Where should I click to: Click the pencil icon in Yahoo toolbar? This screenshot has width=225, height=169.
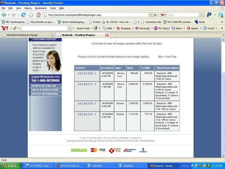click(x=15, y=28)
